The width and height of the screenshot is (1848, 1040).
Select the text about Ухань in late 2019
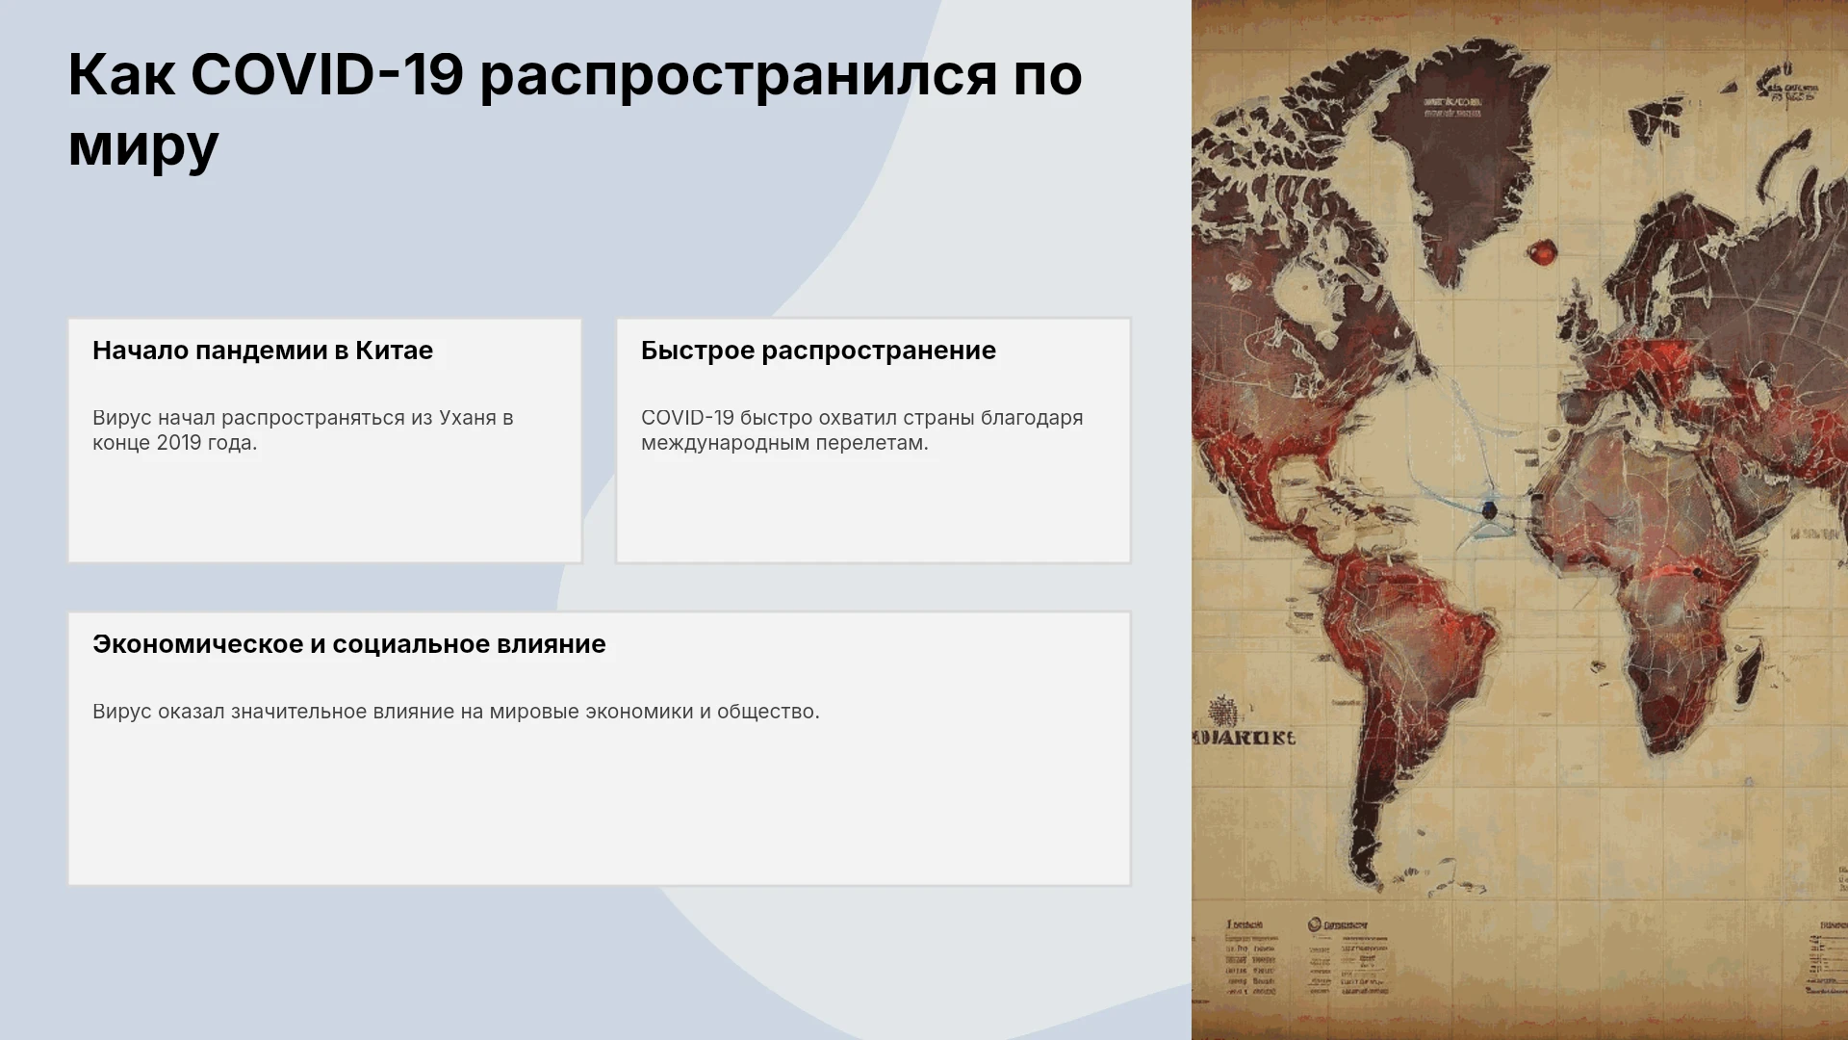coord(303,430)
